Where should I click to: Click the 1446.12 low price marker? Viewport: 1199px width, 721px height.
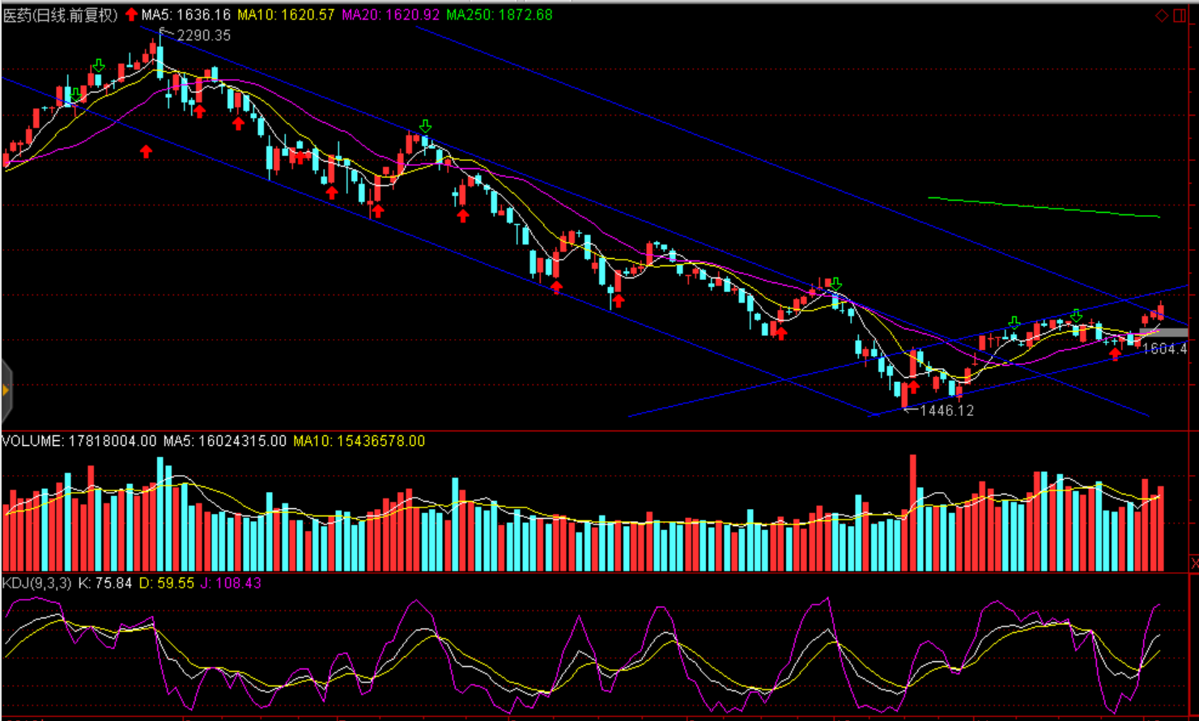(946, 410)
